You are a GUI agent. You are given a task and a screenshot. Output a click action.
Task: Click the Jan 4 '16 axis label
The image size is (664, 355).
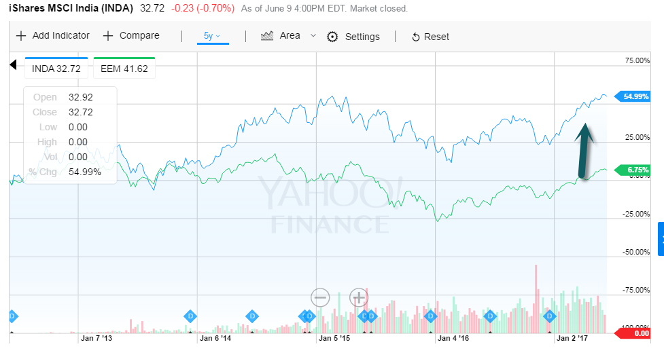pos(453,338)
